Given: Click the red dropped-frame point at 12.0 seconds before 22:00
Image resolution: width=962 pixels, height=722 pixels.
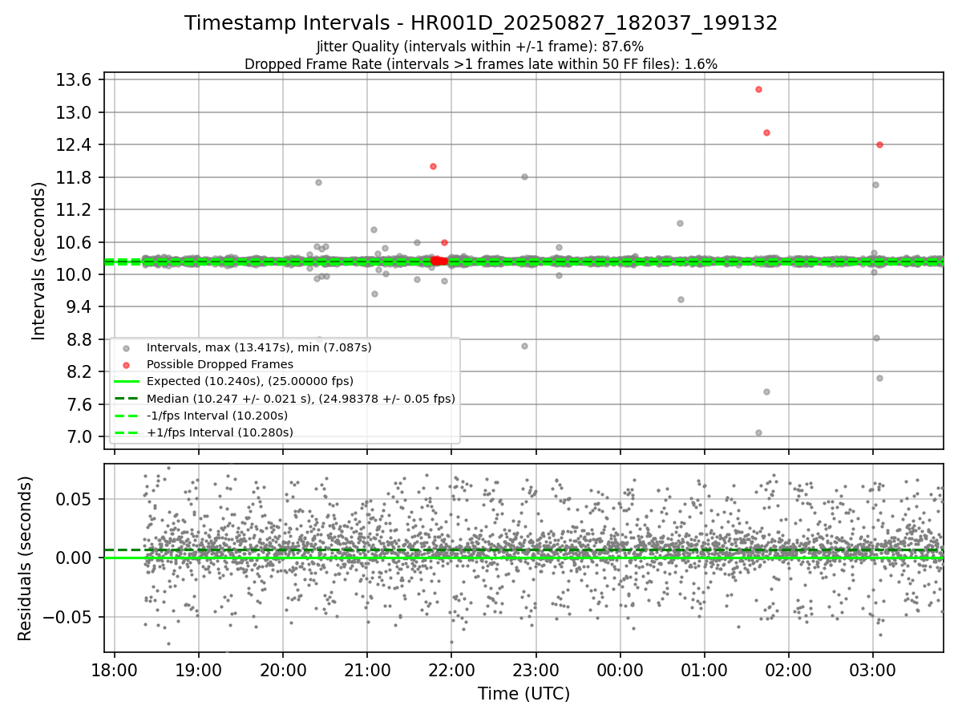Looking at the screenshot, I should tap(433, 166).
